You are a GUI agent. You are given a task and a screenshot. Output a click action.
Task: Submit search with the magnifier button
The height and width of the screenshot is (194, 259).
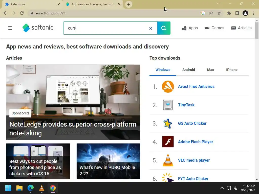[164, 28]
